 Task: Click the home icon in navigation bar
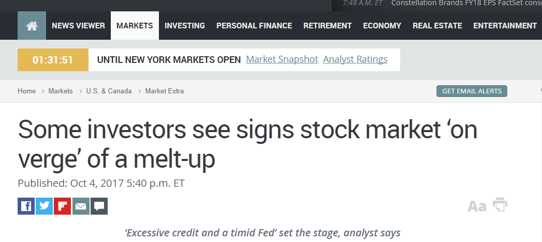coord(32,25)
